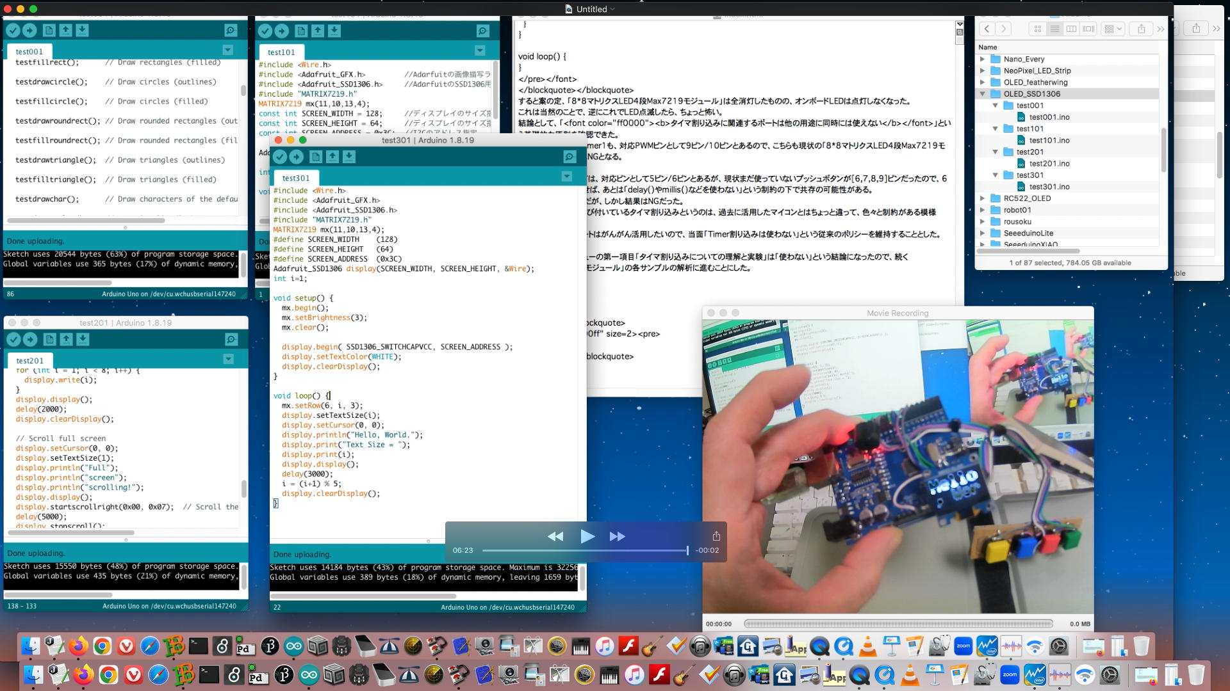This screenshot has height=691, width=1230.
Task: Click share icon on video playback bar
Action: (x=716, y=536)
